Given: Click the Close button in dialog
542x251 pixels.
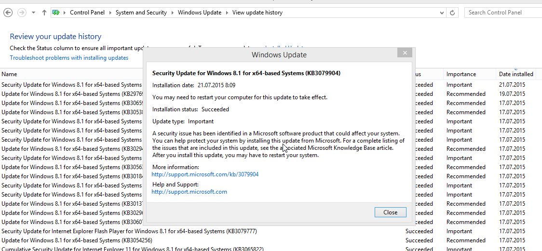Looking at the screenshot, I should 390,212.
